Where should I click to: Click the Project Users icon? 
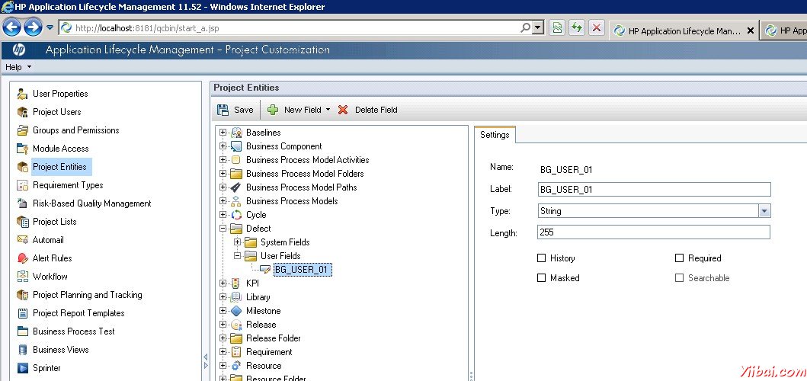click(22, 112)
